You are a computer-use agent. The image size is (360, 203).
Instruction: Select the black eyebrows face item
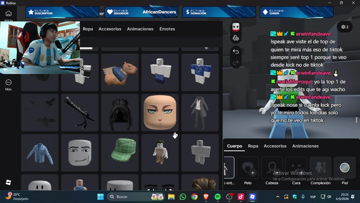tap(160, 182)
